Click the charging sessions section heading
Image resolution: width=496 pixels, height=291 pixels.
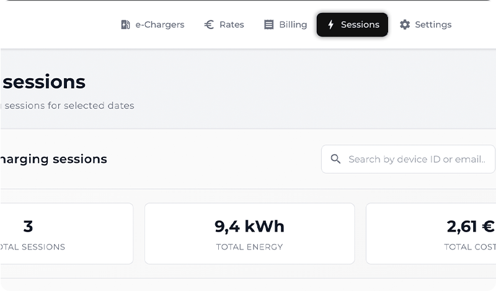click(x=54, y=159)
